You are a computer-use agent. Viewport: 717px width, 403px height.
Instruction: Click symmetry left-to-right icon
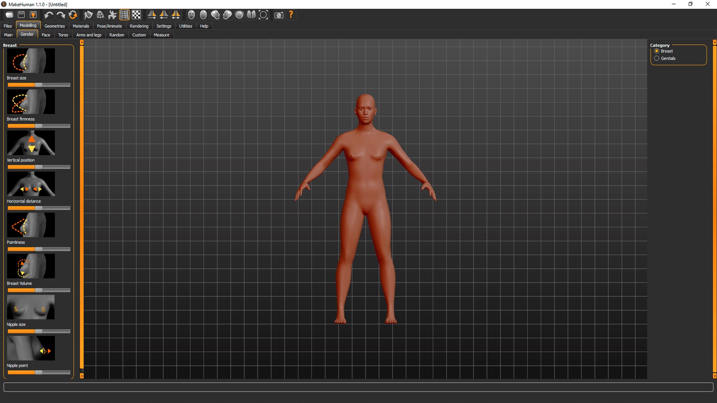click(x=164, y=15)
